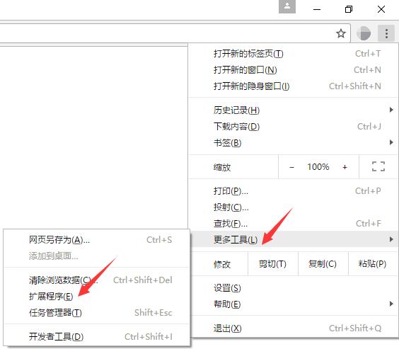Open 打开新的隐身窗口(I) incognito window
The image size is (399, 349).
point(294,86)
